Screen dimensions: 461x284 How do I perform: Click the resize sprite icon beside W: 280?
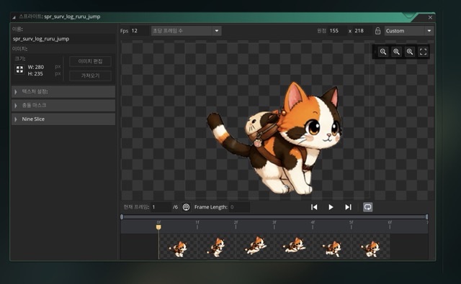[x=19, y=70]
